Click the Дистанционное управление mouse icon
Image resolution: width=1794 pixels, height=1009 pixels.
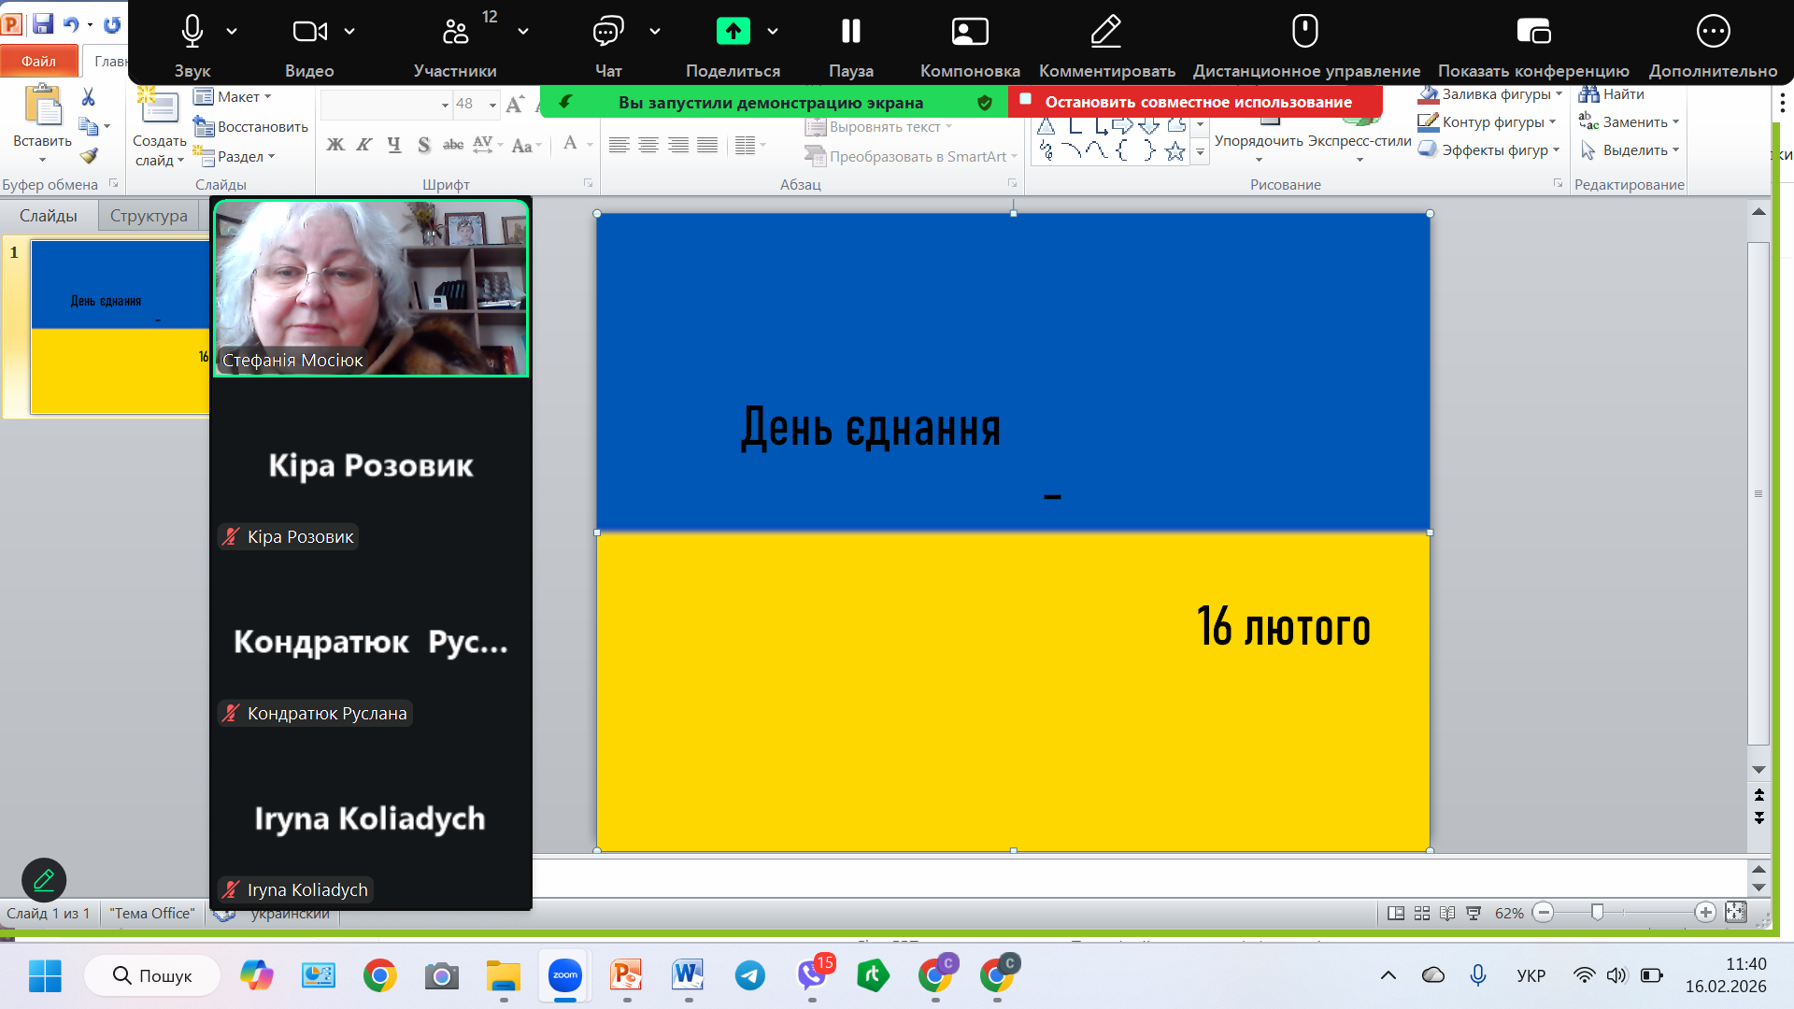[x=1304, y=32]
